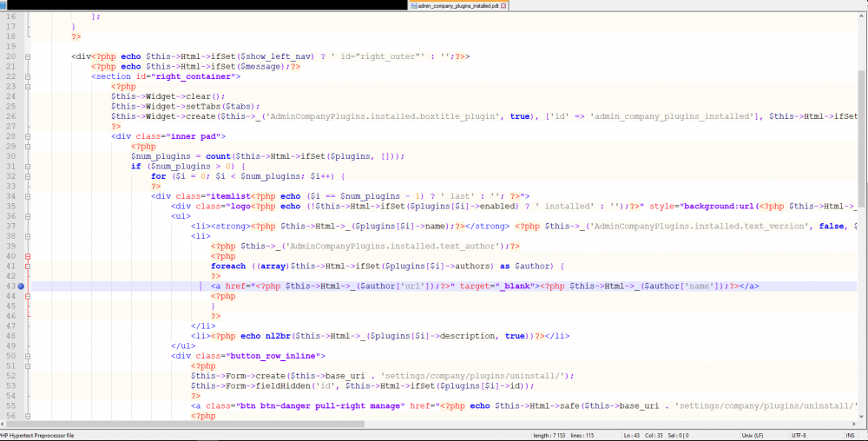Screen dimensions: 868x441
Task: Click the vertical scrollbar up arrow
Action: click(x=862, y=16)
